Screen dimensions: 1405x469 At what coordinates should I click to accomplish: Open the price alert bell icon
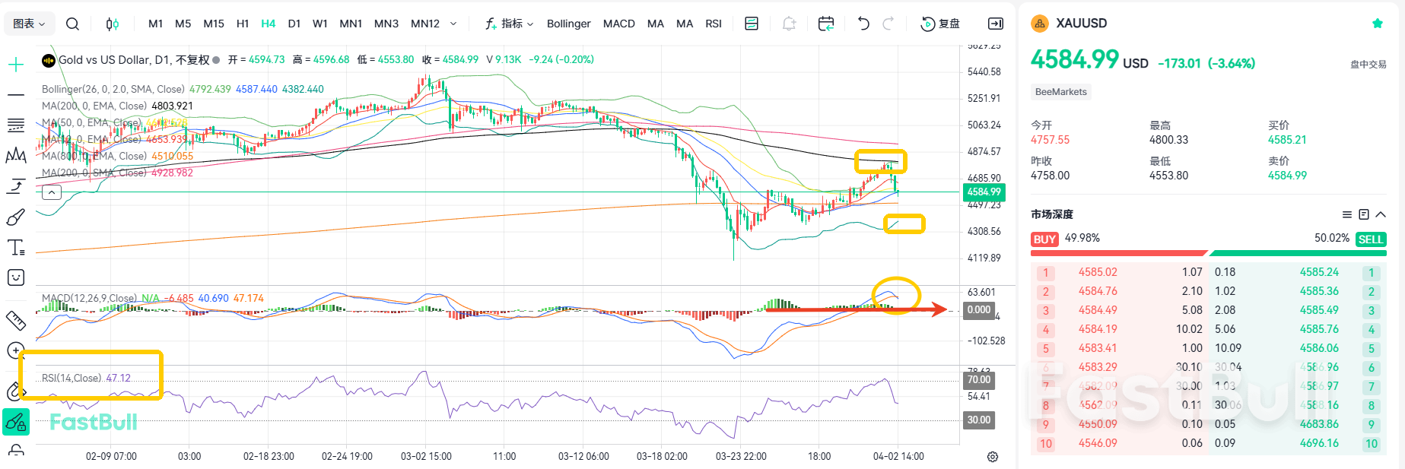point(789,24)
